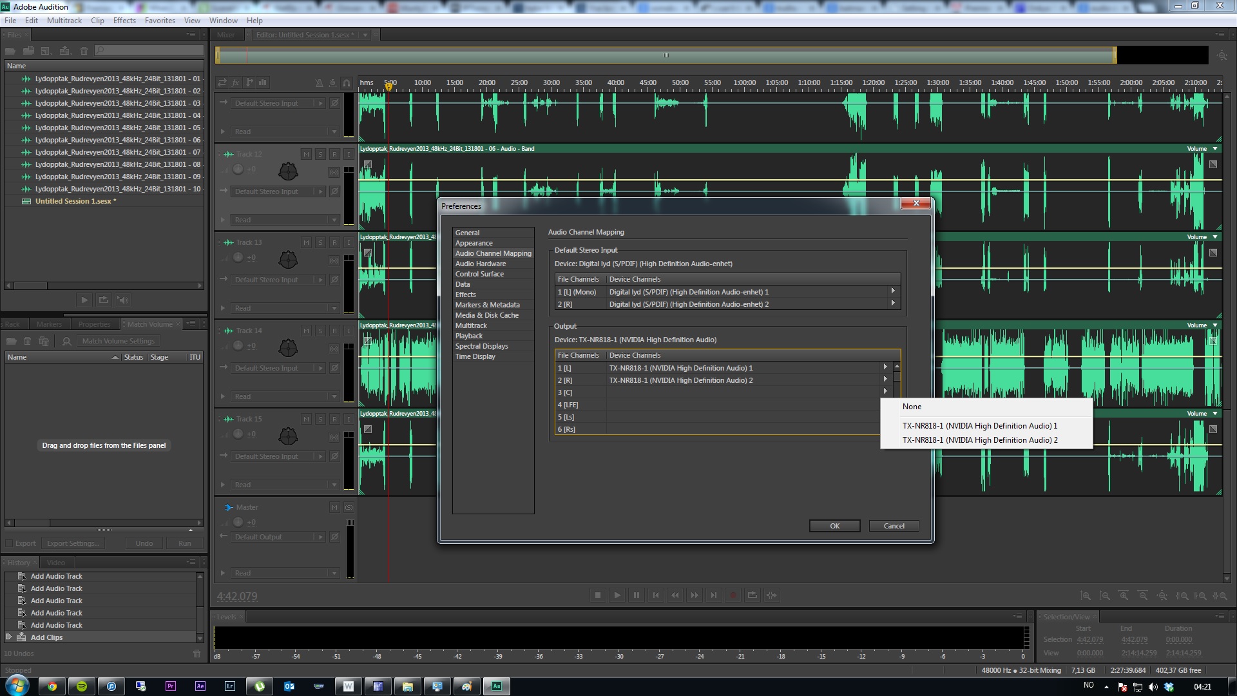Enable Track 12 input monitoring with I

click(349, 154)
